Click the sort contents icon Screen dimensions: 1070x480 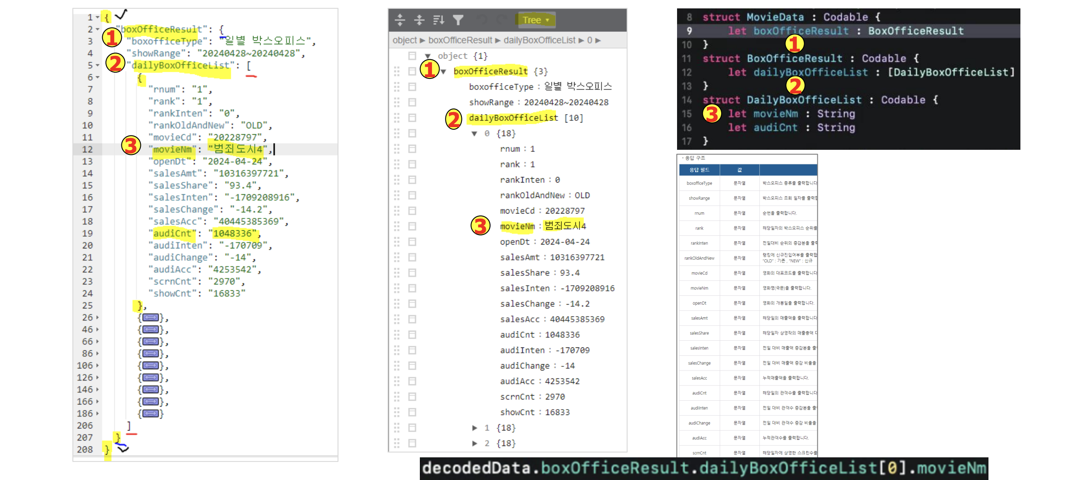click(x=438, y=20)
